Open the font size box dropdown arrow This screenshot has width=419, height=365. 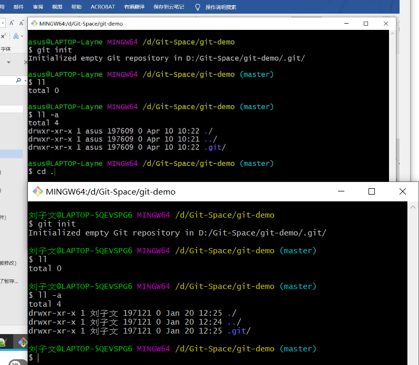[3, 23]
